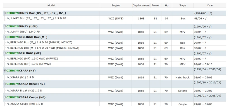Click year value 98/07 - 05/10
The width and height of the screenshot is (229, 109).
(203, 64)
